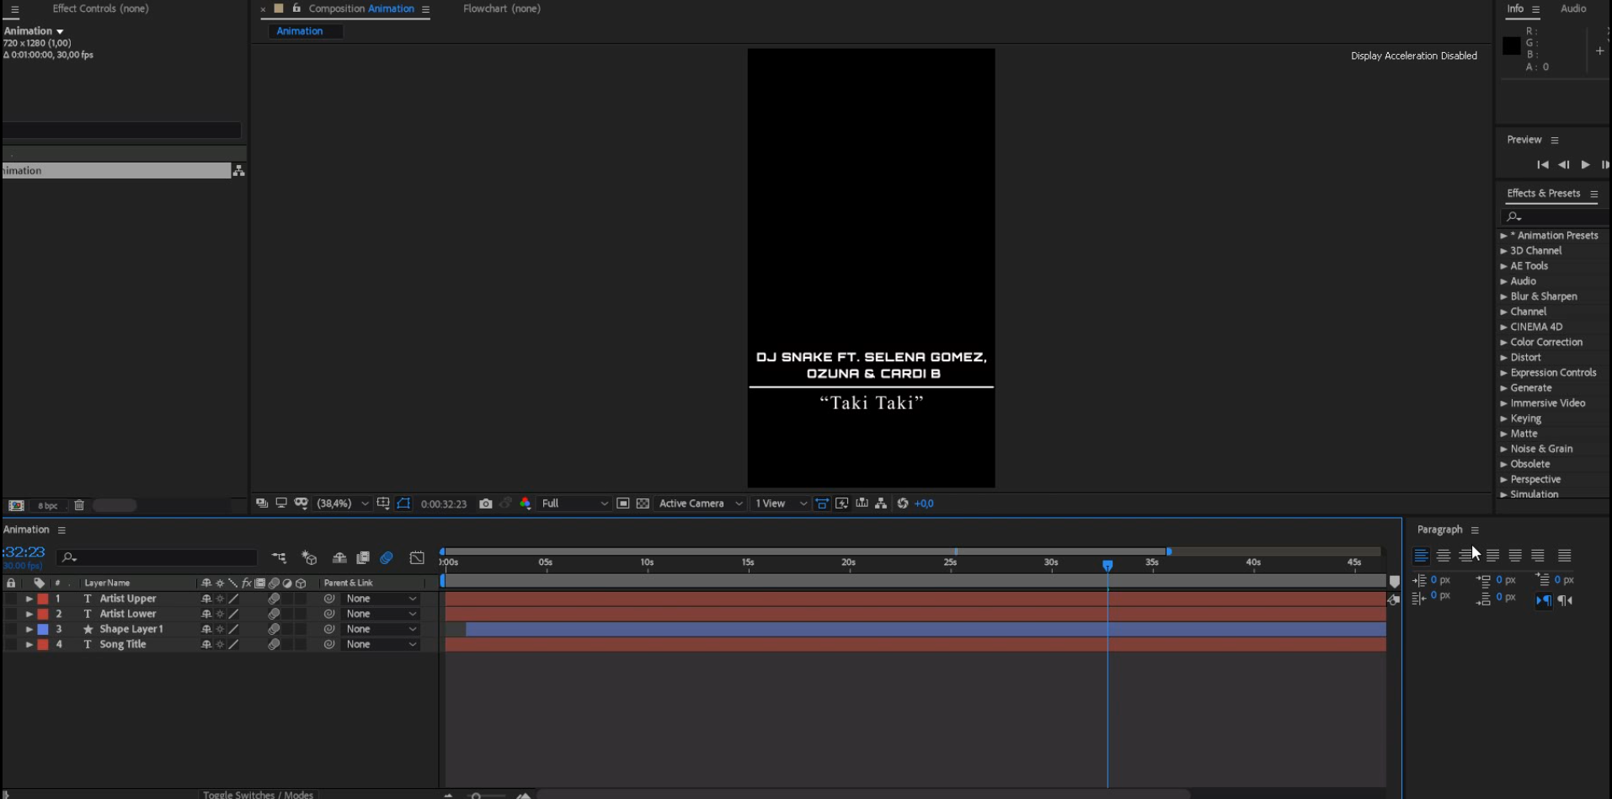Expand the Artist Lower layer properties
1612x799 pixels.
(29, 615)
